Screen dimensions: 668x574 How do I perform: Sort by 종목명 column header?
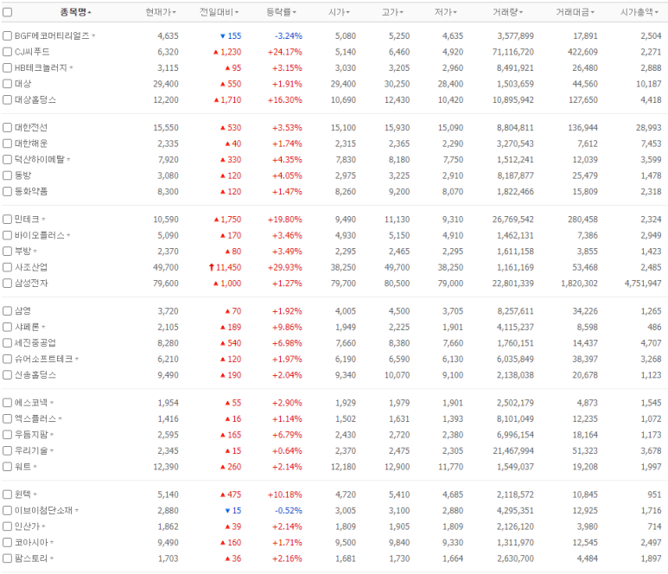click(x=75, y=12)
